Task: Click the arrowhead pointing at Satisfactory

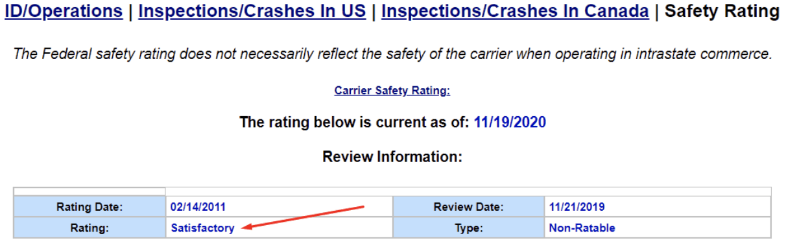Action: pos(245,226)
